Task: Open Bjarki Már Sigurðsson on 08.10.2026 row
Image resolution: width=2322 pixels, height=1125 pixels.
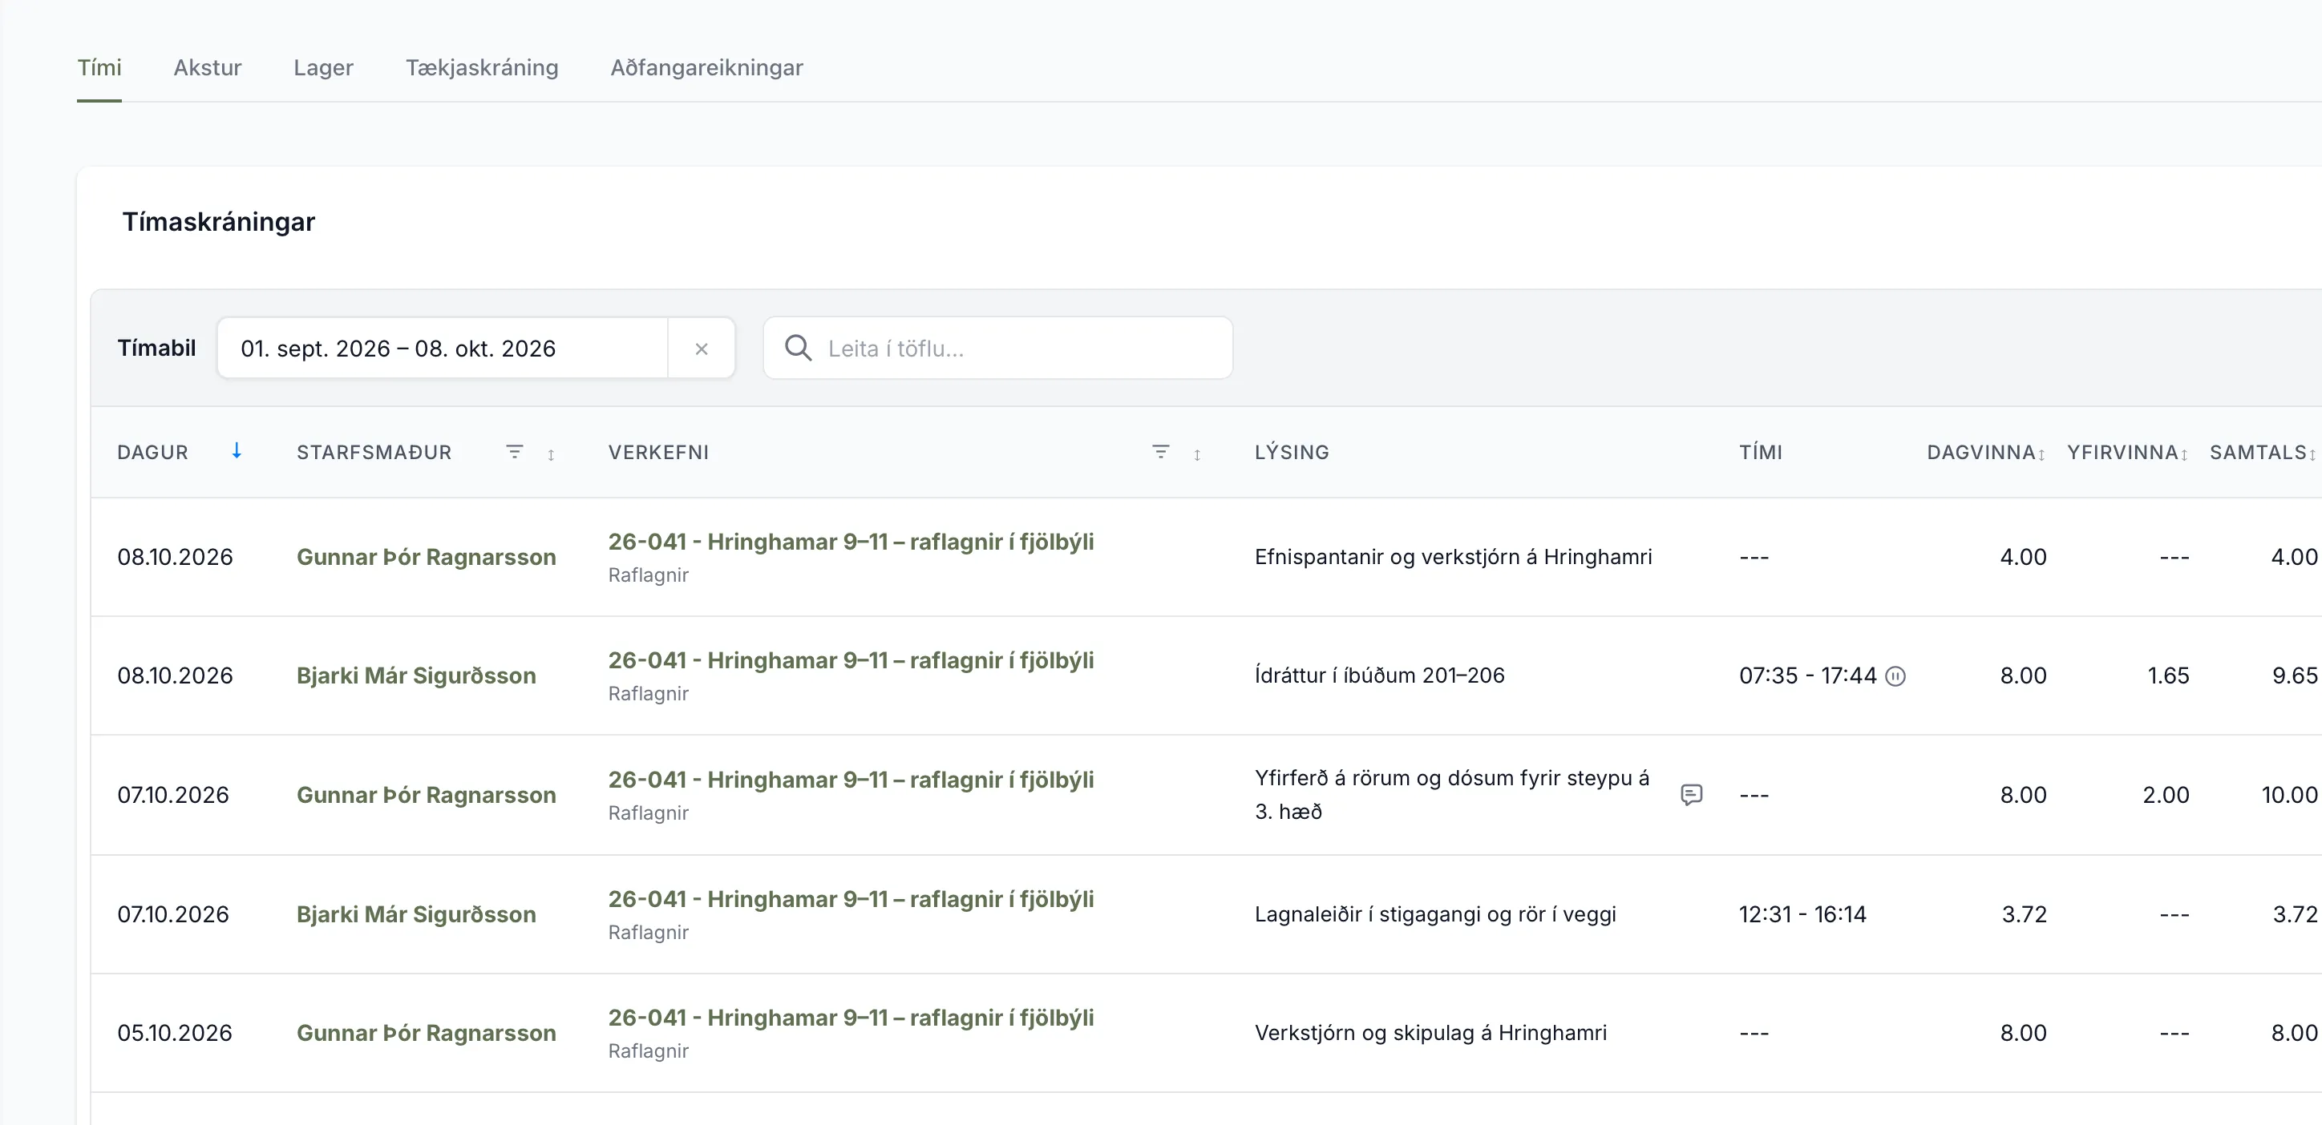Action: point(416,675)
